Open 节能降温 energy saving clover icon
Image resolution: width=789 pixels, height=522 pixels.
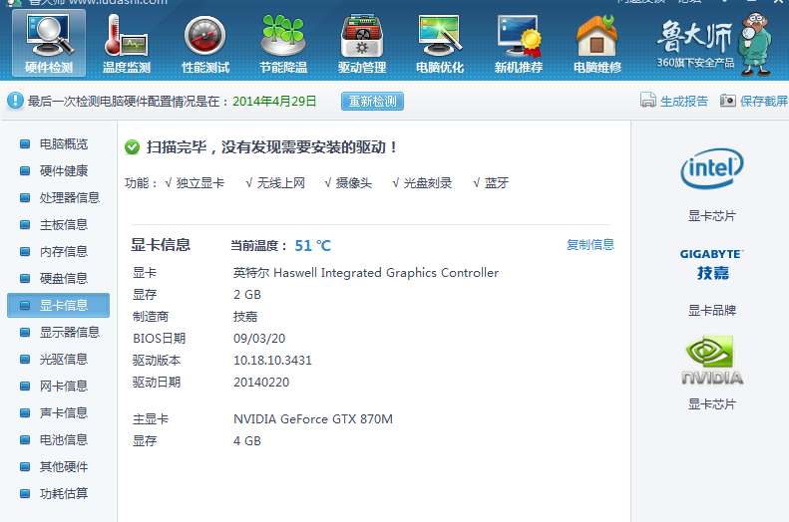click(283, 43)
